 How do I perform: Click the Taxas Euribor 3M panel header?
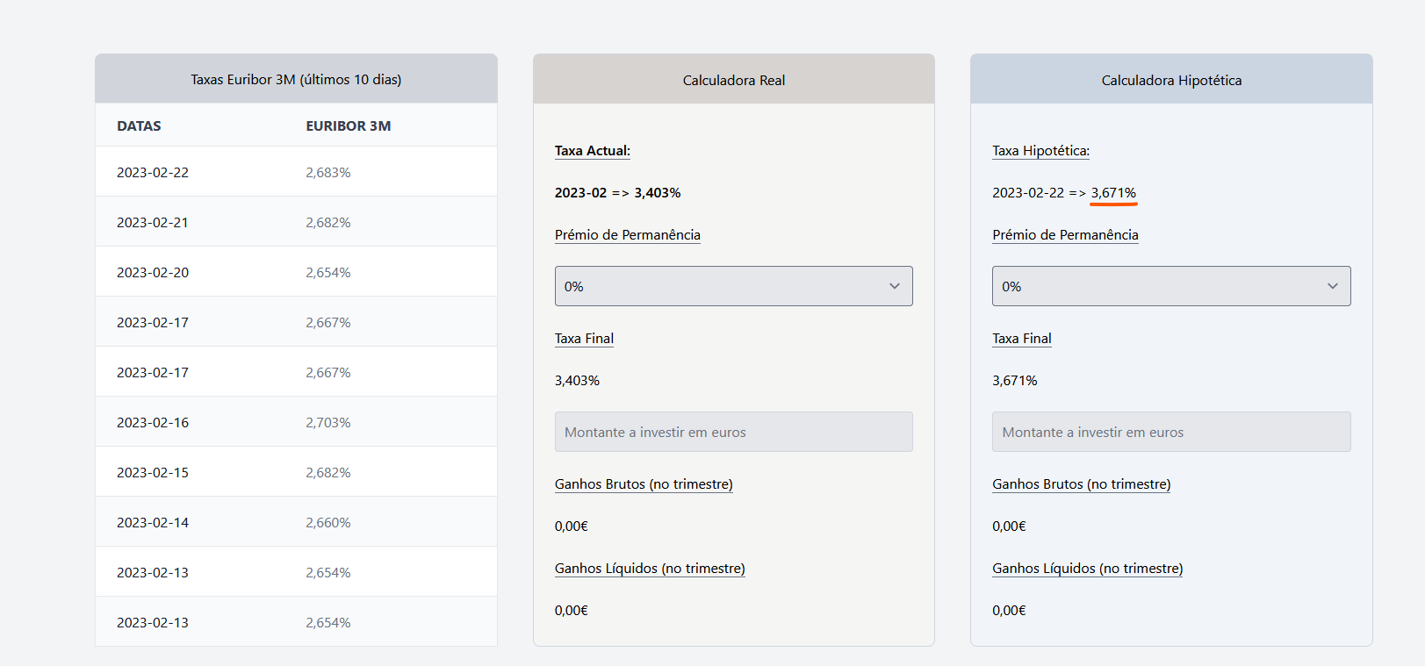click(x=296, y=80)
